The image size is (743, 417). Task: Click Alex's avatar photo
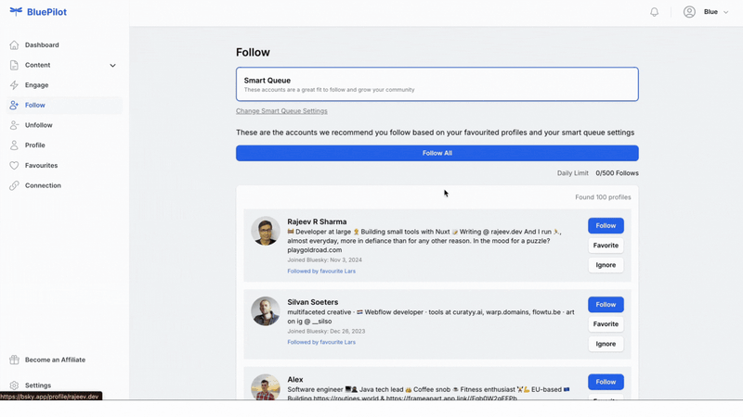pyautogui.click(x=266, y=387)
